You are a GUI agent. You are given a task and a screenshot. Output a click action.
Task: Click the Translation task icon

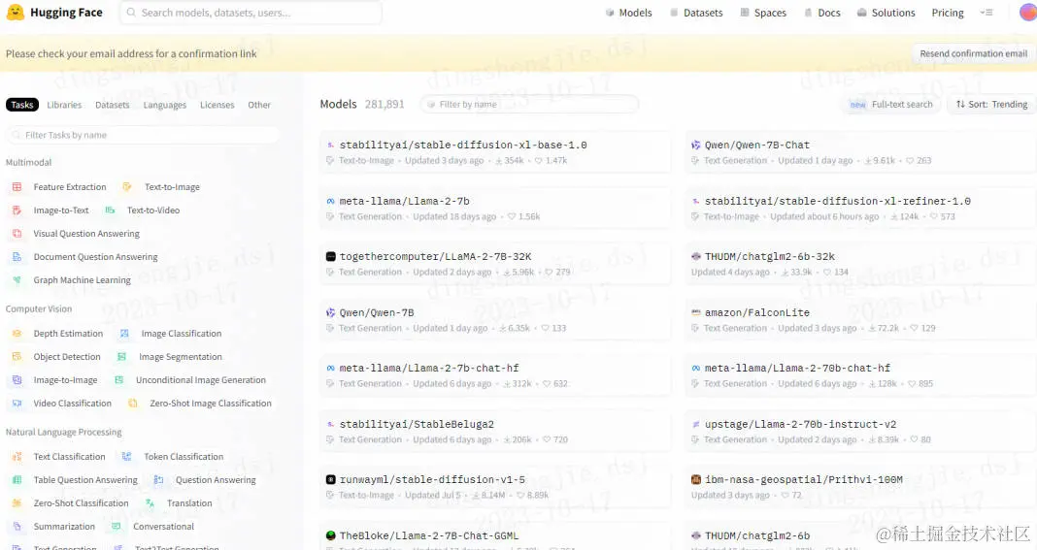(151, 503)
